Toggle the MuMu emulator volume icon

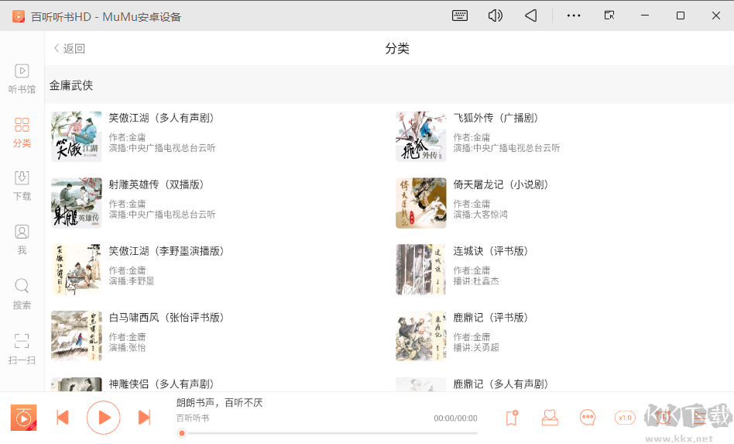[496, 15]
